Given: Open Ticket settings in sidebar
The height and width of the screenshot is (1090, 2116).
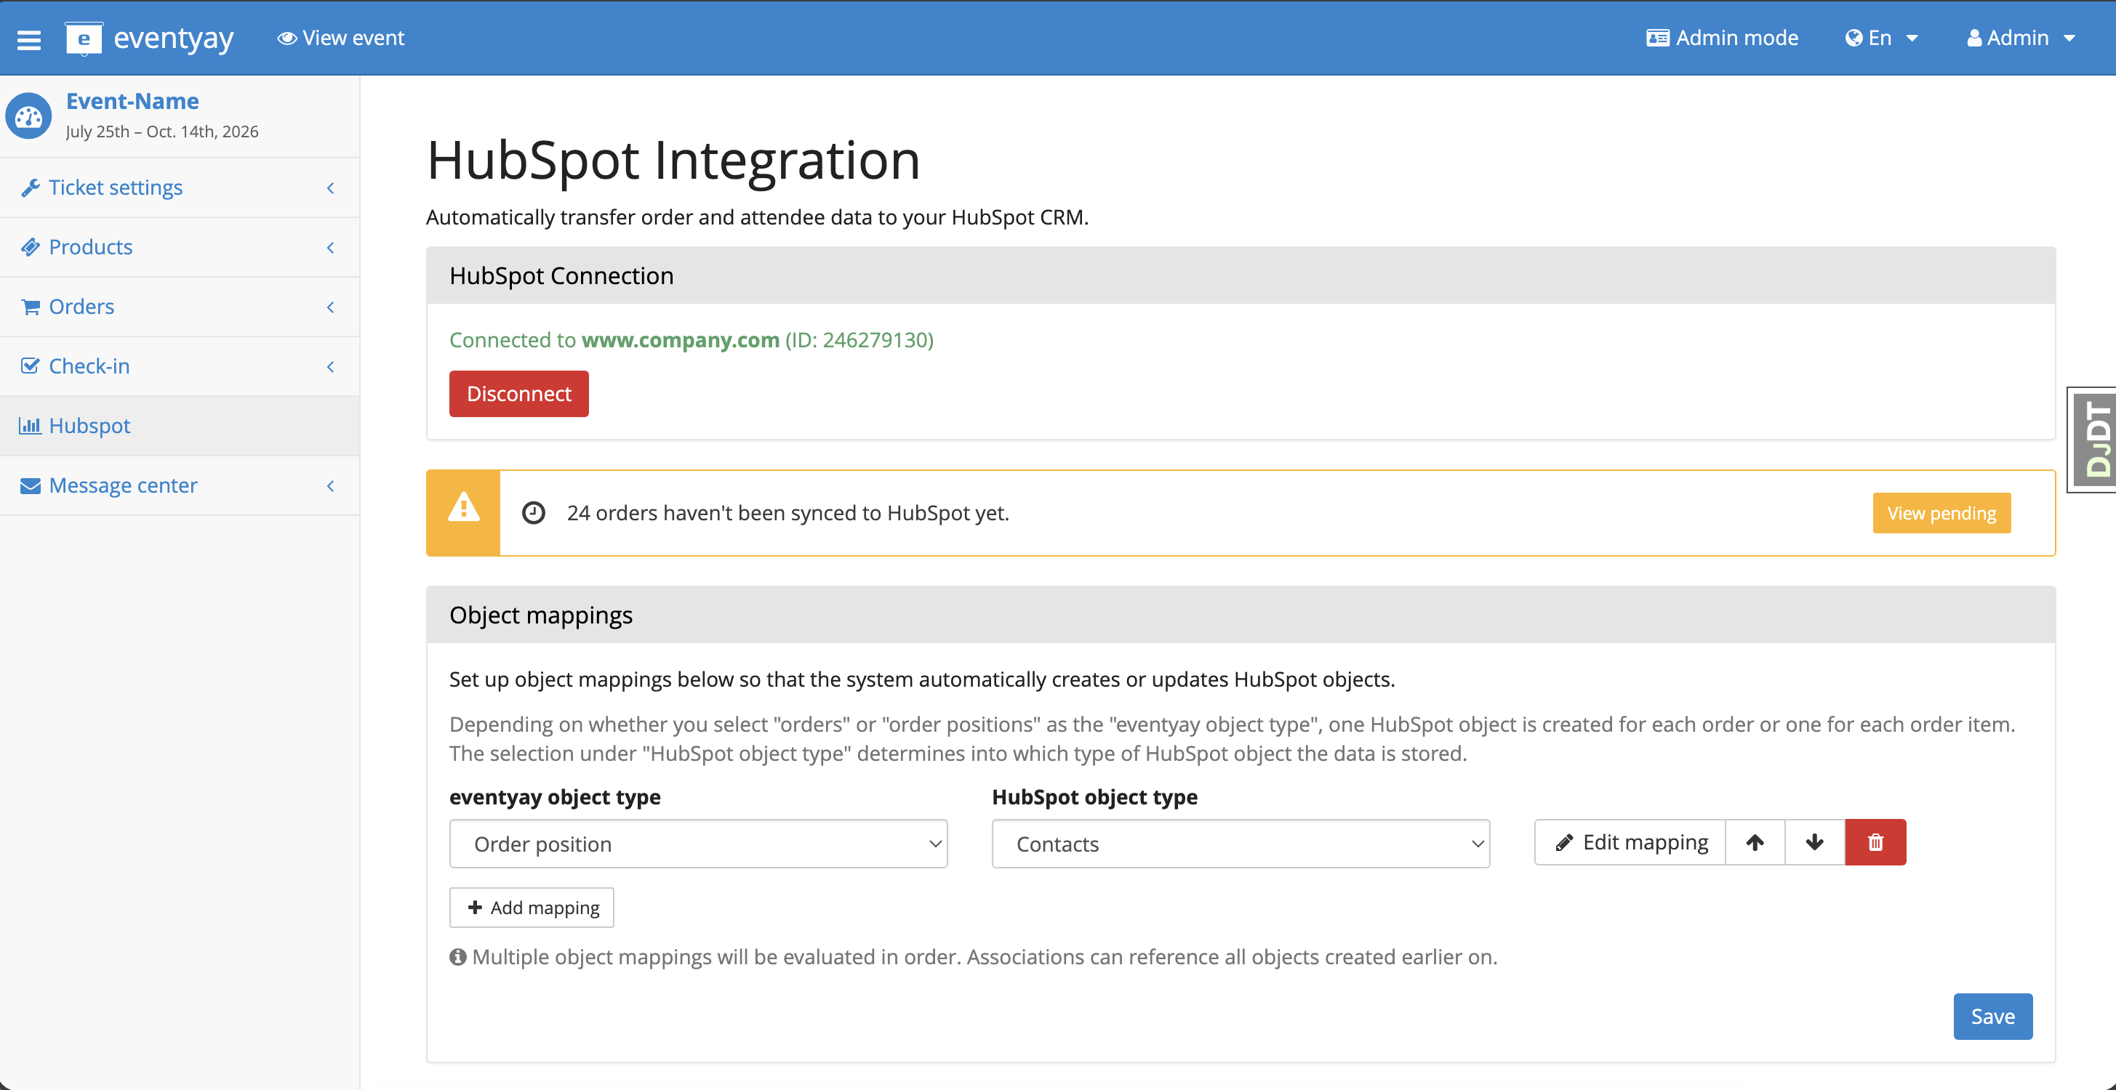Looking at the screenshot, I should (x=179, y=188).
